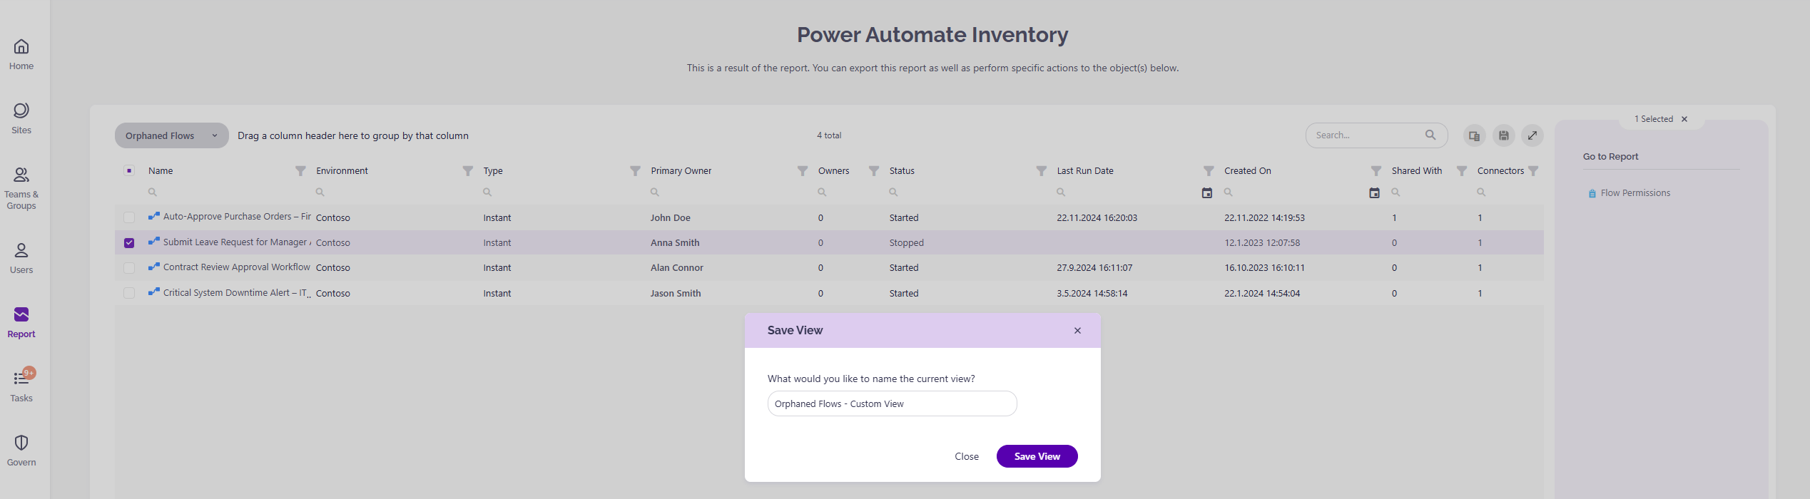Click the export report icon
Viewport: 1810px width, 499px height.
pyautogui.click(x=1475, y=135)
